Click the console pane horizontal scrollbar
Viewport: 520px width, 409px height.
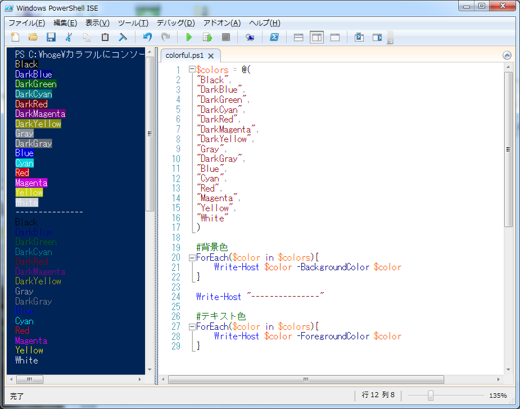coord(30,379)
